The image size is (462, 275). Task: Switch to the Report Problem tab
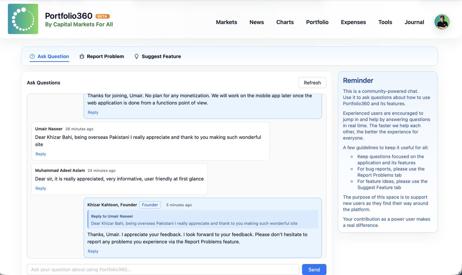(x=102, y=56)
